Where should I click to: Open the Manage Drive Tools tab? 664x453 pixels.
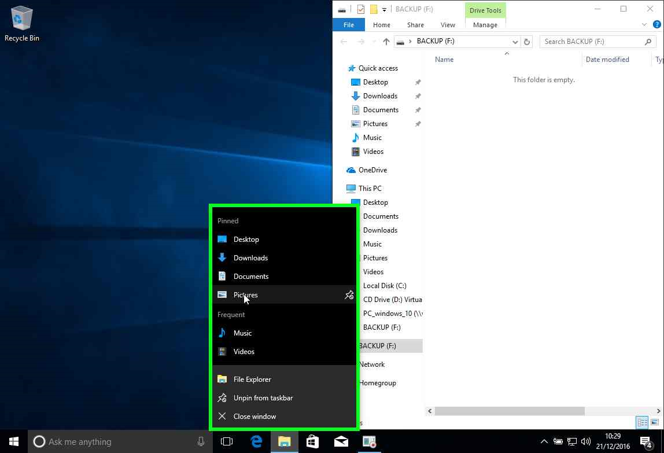point(485,24)
